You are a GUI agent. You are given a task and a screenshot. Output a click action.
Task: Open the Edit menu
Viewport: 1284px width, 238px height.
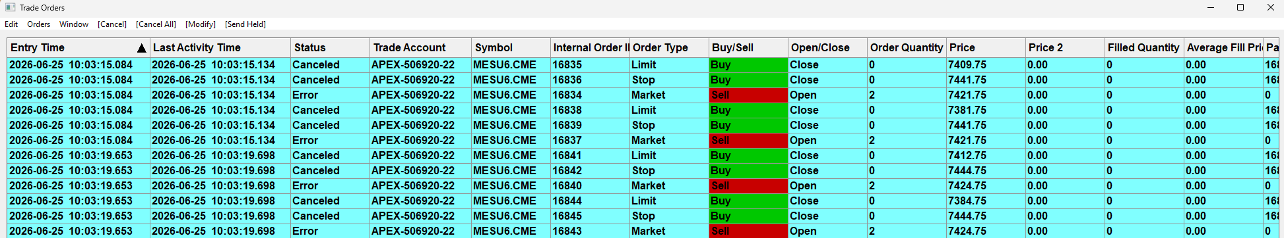[x=11, y=24]
